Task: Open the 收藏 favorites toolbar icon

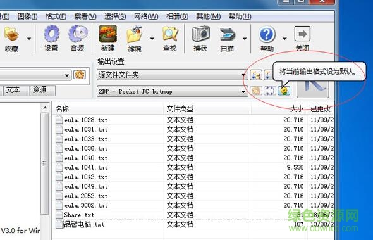Action: coord(11,39)
